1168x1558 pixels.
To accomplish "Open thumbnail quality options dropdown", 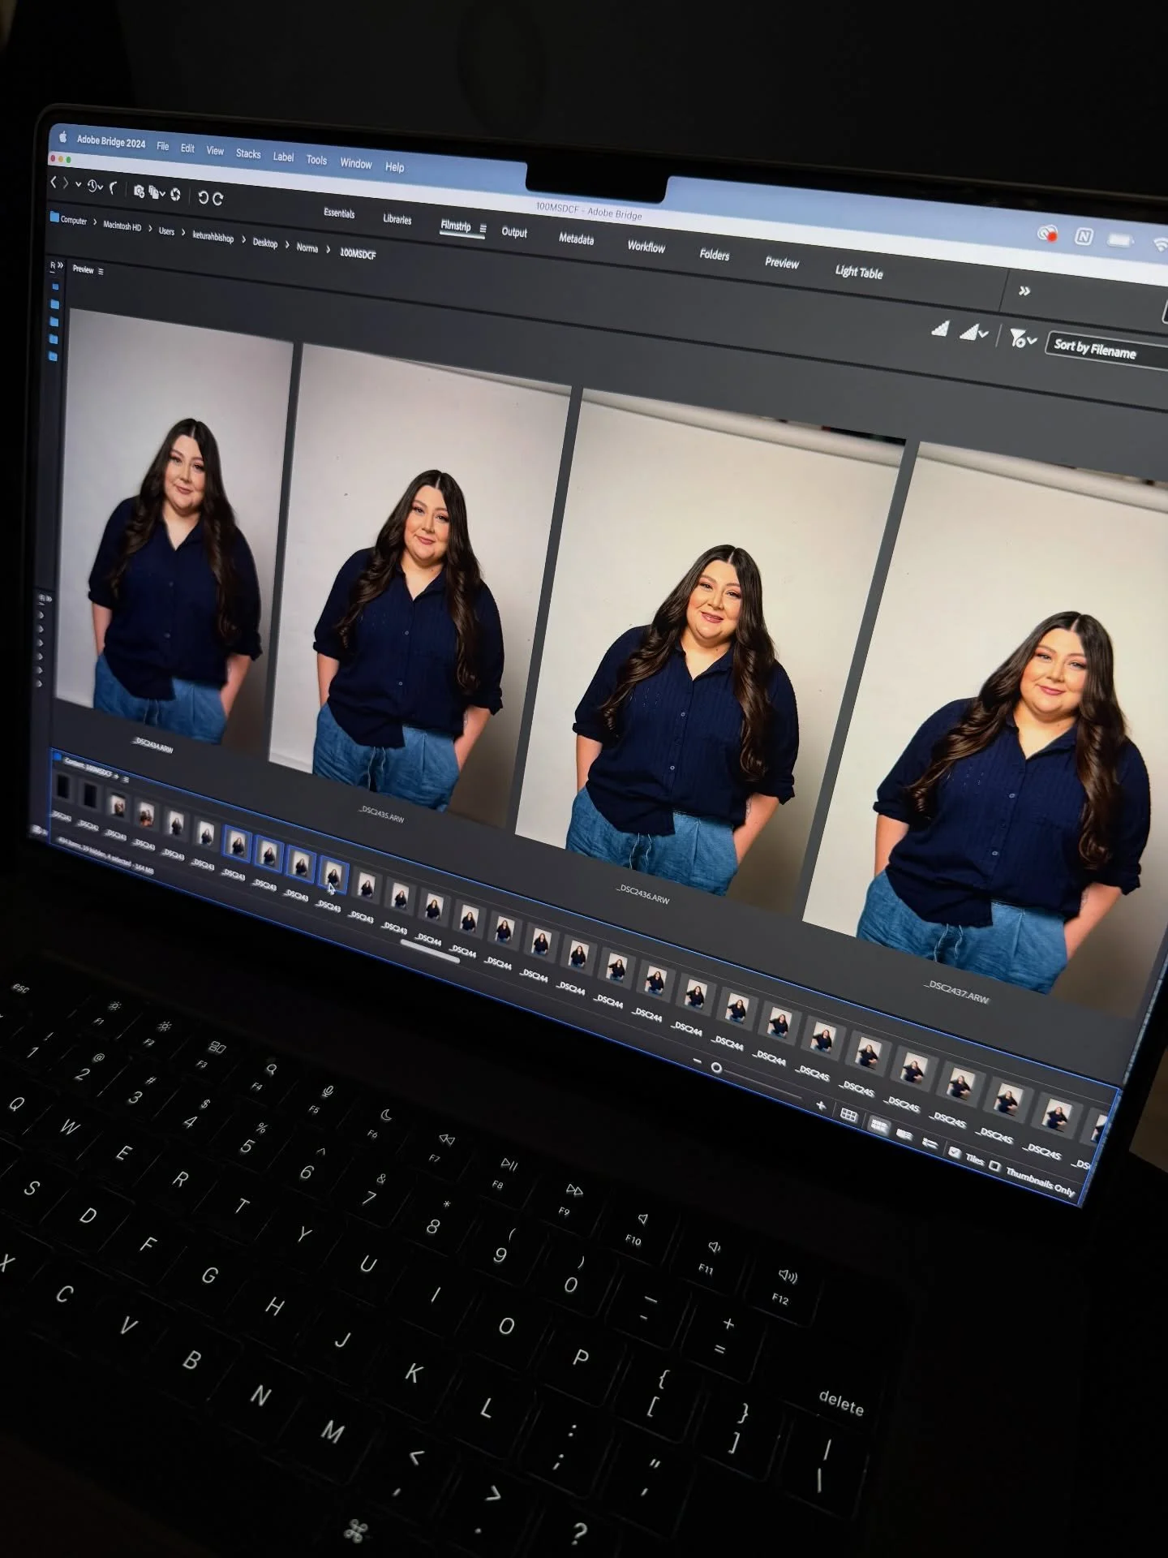I will [974, 333].
